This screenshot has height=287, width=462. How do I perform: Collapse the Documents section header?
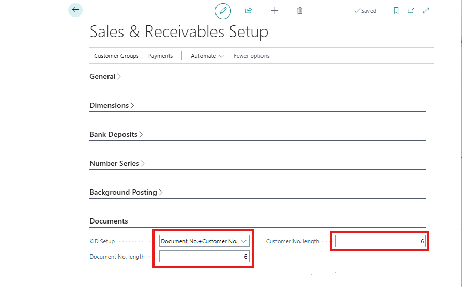(x=109, y=221)
